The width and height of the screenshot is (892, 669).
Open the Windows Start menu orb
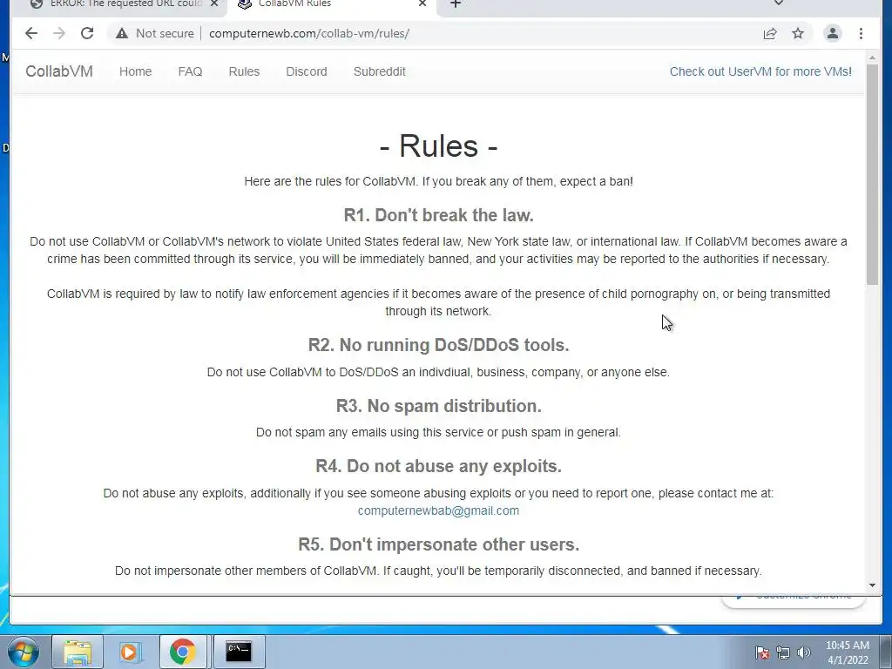23,652
